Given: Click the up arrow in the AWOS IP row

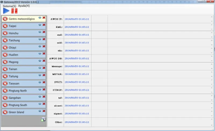Looking at the screenshot, I should click(x=212, y=17).
